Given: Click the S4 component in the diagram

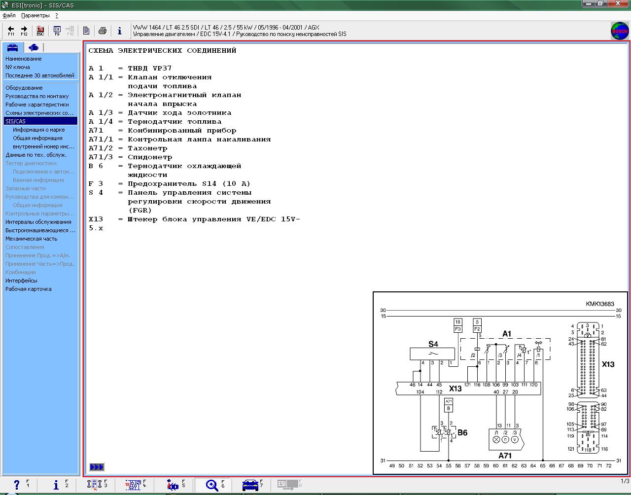Looking at the screenshot, I should click(x=432, y=353).
